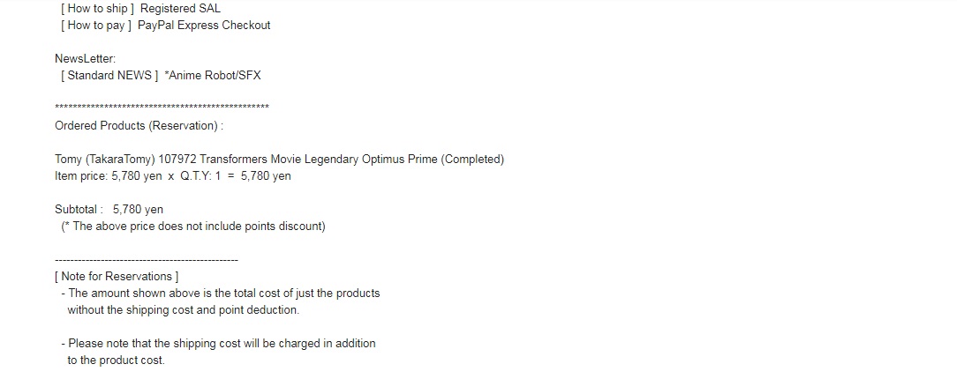Select the "PayPal Express Checkout" text
This screenshot has height=379, width=957.
204,26
